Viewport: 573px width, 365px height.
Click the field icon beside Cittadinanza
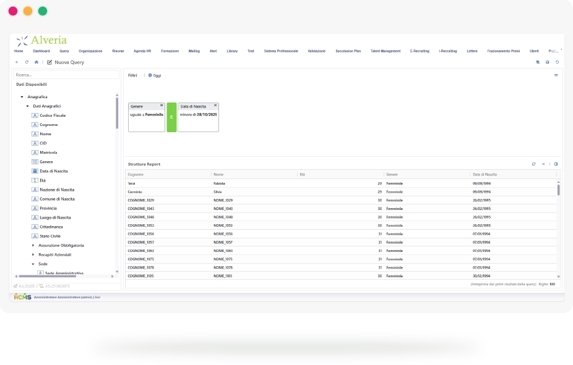pyautogui.click(x=35, y=227)
